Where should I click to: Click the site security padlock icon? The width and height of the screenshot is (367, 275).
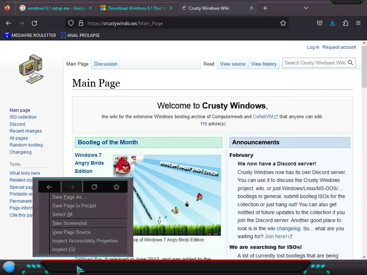(81, 23)
